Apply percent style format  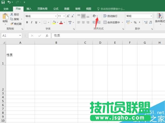pos(135,22)
